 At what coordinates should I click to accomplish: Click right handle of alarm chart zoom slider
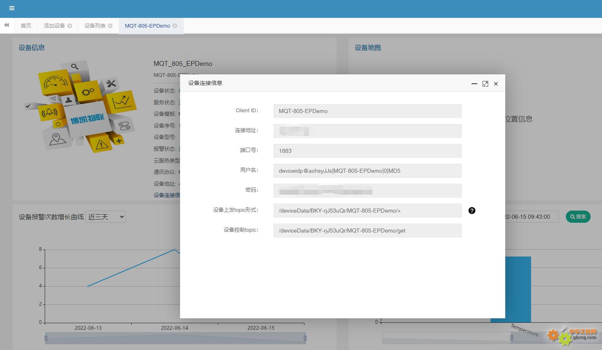[x=305, y=338]
